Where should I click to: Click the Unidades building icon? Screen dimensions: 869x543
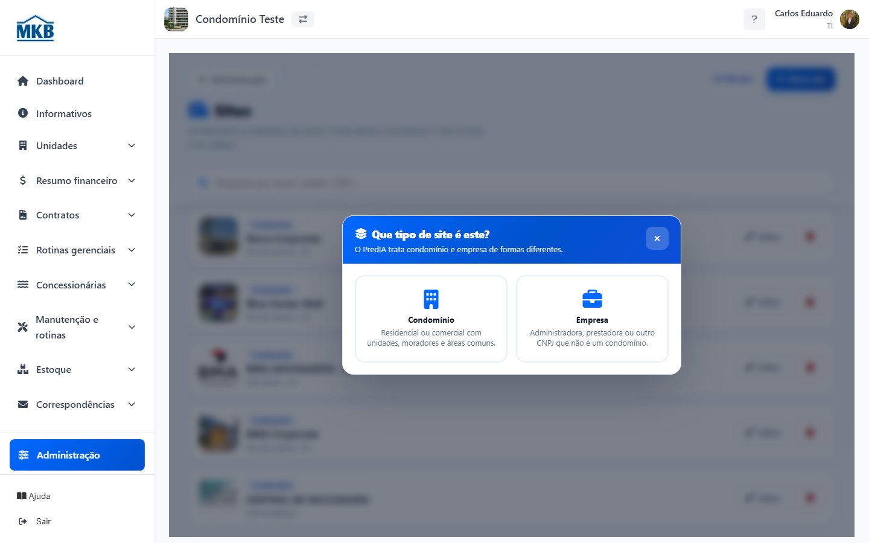coord(23,145)
